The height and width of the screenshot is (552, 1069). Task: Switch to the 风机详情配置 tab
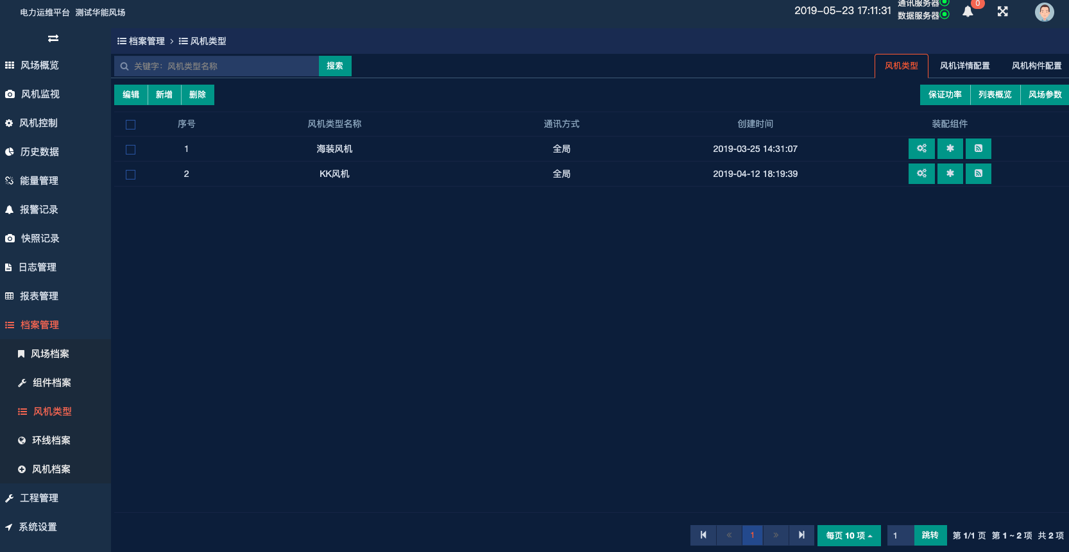click(x=964, y=66)
